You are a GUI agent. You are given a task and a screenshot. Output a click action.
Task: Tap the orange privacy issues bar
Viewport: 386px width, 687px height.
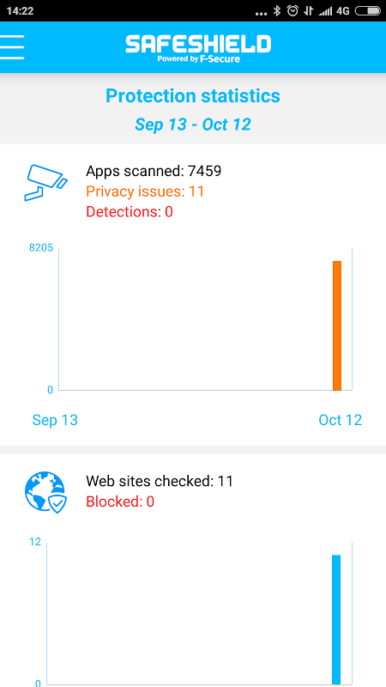[337, 325]
